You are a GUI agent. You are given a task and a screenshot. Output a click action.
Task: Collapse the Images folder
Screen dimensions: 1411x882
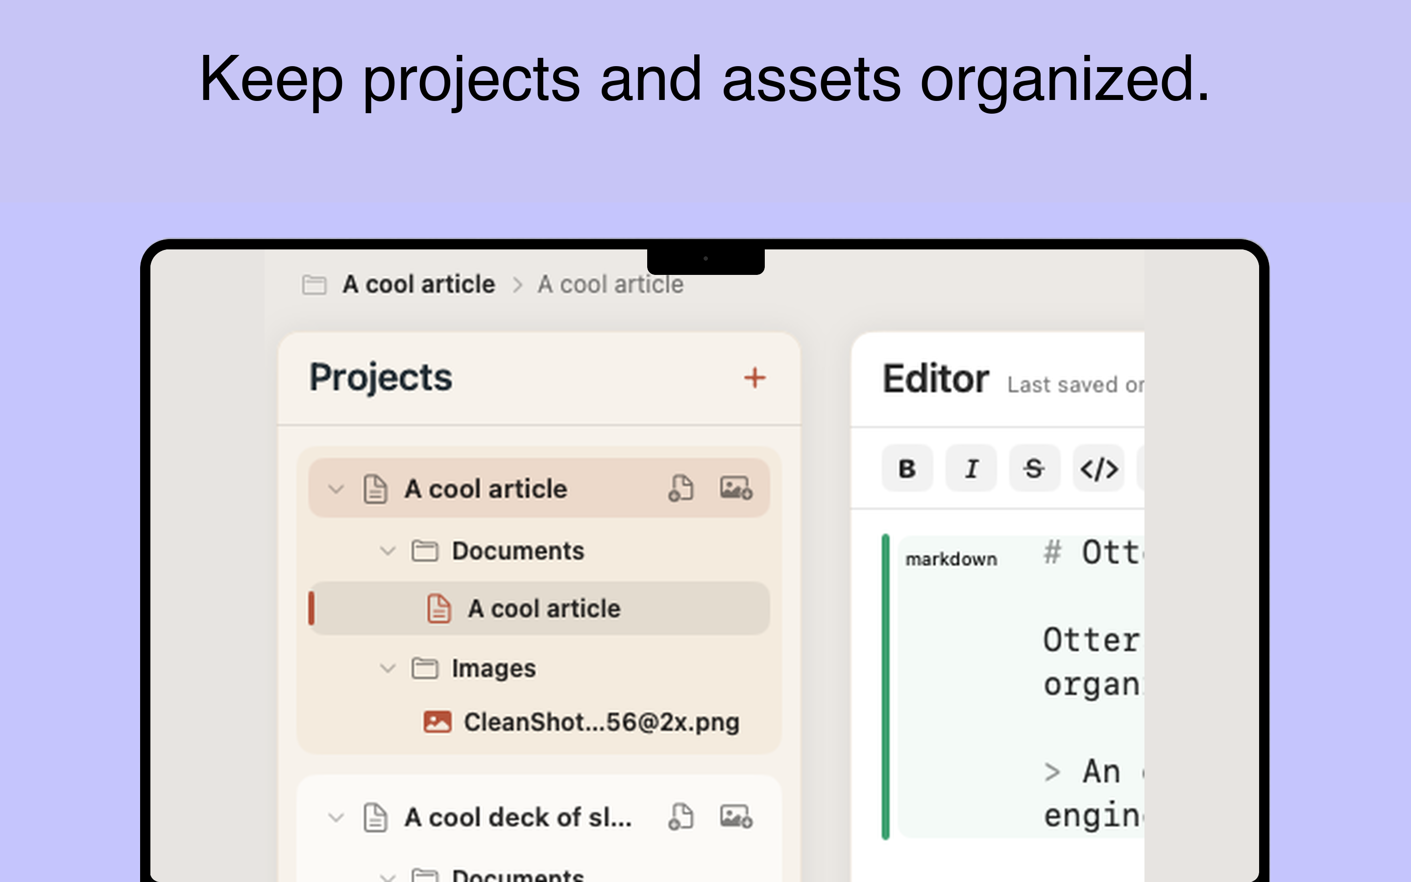[x=388, y=668]
